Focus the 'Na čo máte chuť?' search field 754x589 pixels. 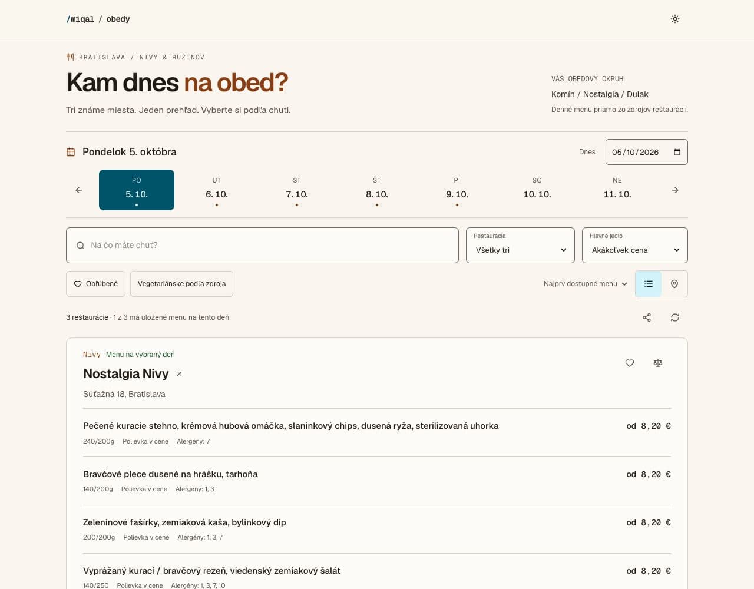coord(262,245)
